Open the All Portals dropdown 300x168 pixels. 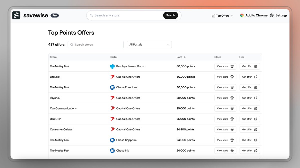tap(149, 45)
